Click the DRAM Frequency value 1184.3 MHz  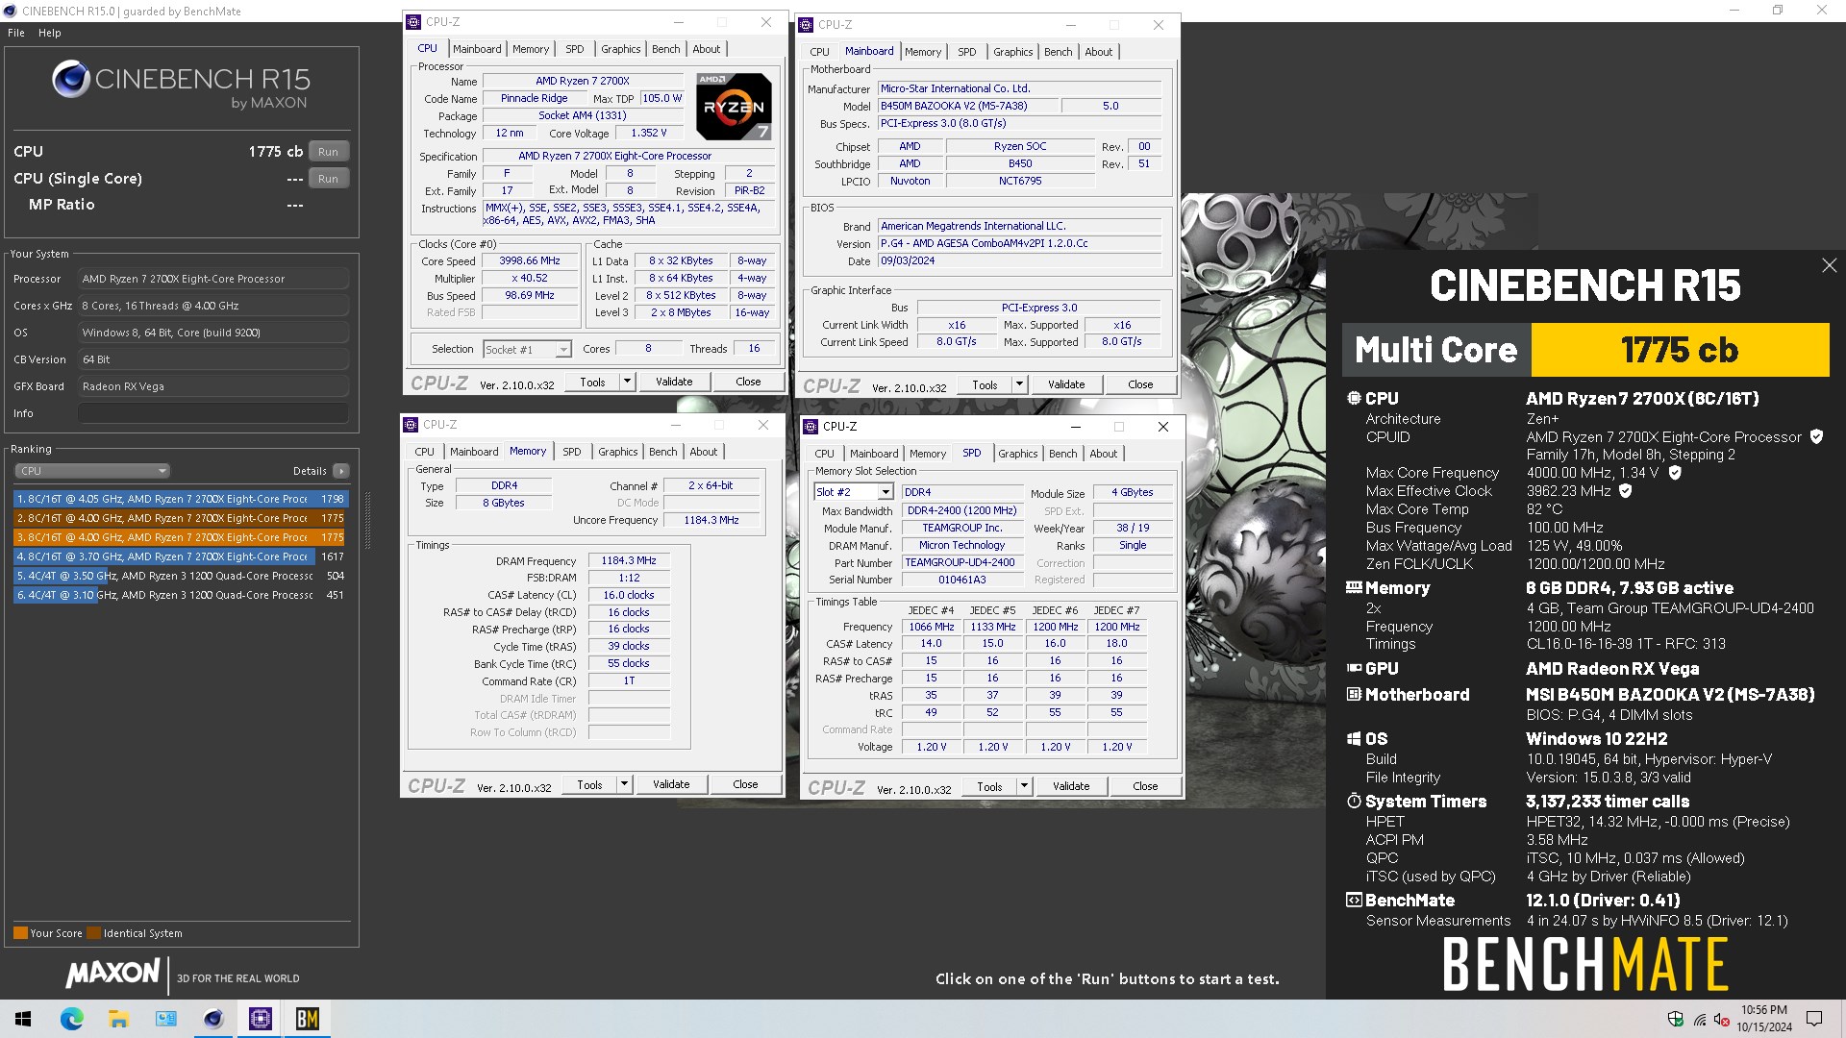[629, 560]
